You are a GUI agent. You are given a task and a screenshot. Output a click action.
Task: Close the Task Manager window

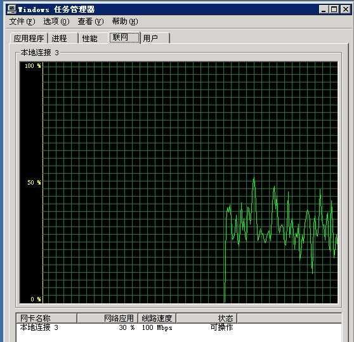(345, 10)
